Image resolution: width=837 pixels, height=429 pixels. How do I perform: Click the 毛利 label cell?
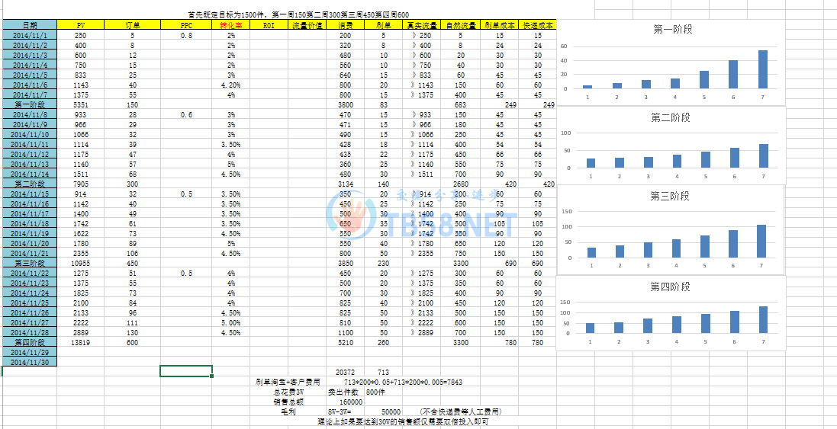288,411
